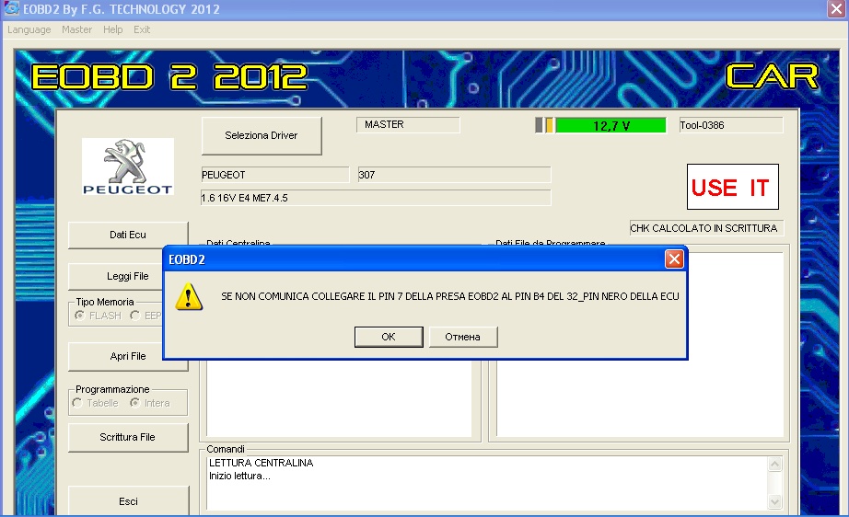Viewport: 849px width, 517px height.
Task: Select the Tabelle programming option
Action: [77, 403]
